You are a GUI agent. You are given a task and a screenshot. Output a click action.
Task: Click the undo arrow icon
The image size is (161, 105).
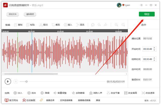pos(99,25)
